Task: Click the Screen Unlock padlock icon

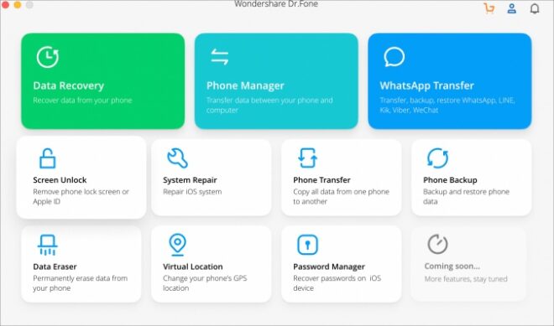Action: tap(47, 158)
